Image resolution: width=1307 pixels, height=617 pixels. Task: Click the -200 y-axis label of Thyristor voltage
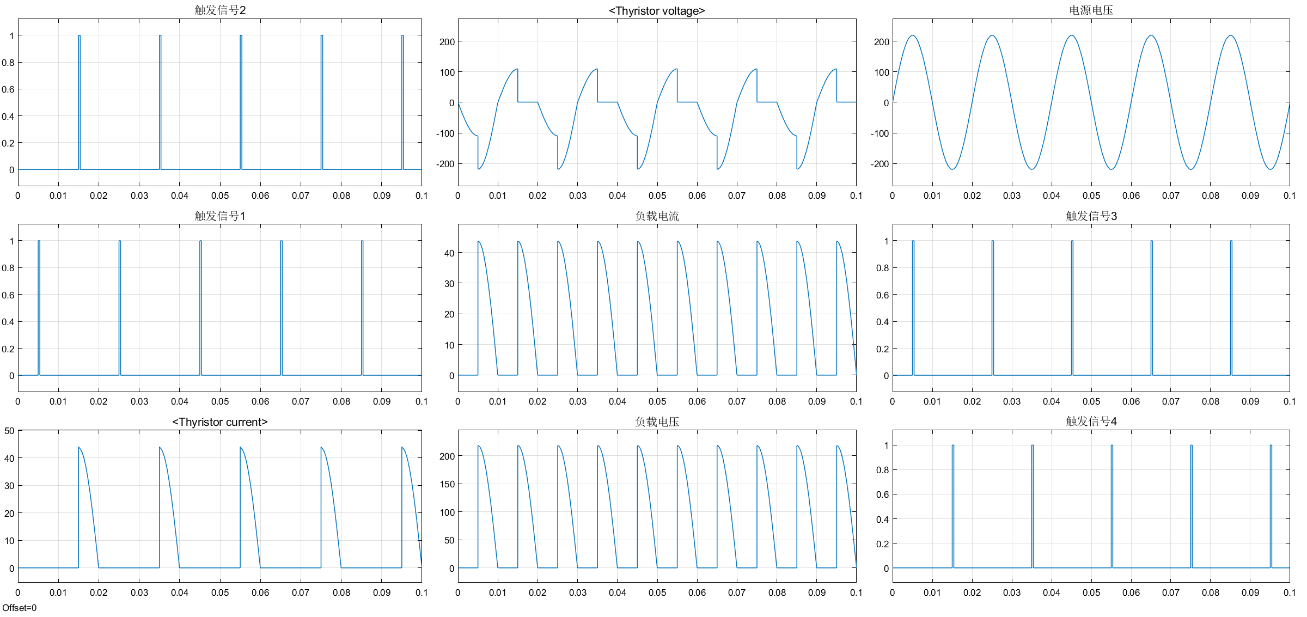coord(445,164)
